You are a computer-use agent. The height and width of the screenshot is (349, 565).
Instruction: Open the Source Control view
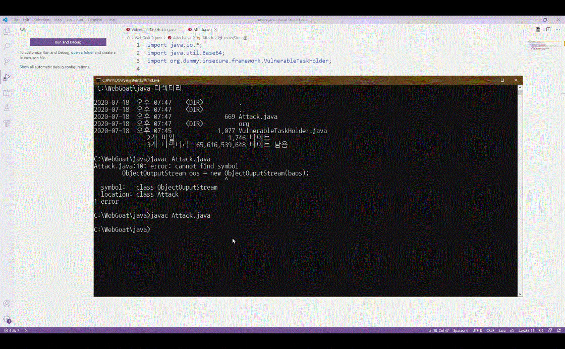(x=7, y=62)
